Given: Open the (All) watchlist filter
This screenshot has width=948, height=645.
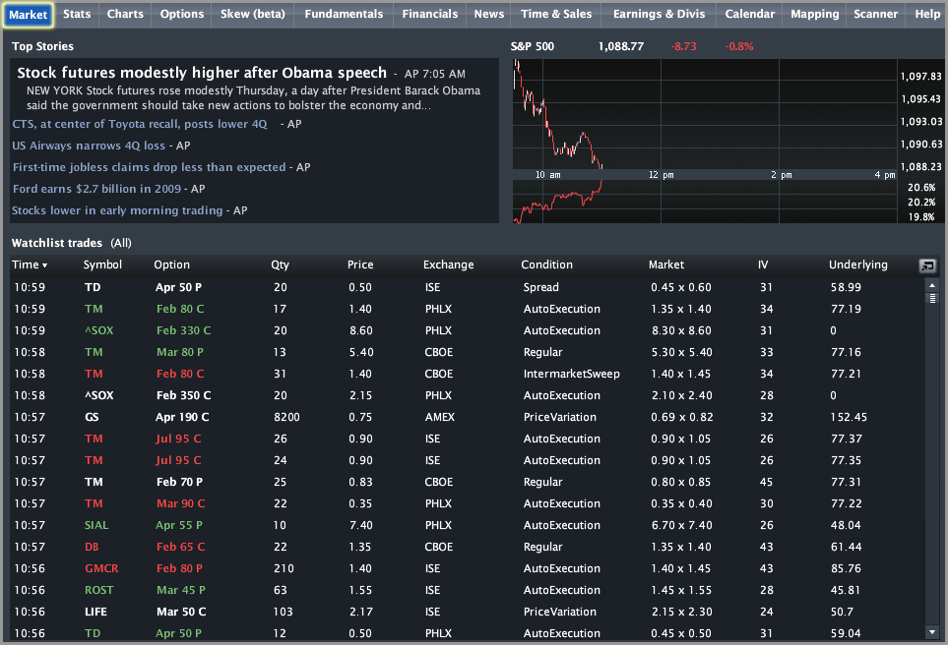Looking at the screenshot, I should [121, 243].
